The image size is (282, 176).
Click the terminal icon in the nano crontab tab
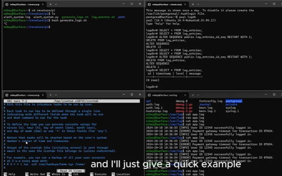click(7, 95)
